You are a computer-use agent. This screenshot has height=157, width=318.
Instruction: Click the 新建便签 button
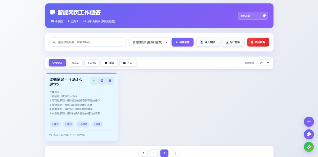pos(183,42)
